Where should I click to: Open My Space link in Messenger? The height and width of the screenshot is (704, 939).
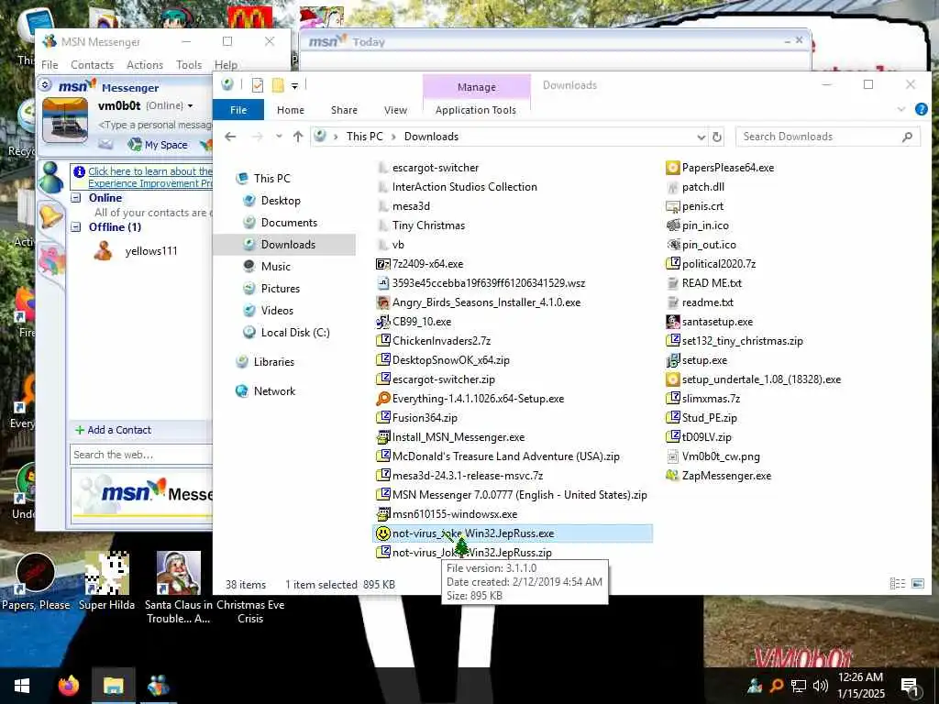coord(160,144)
